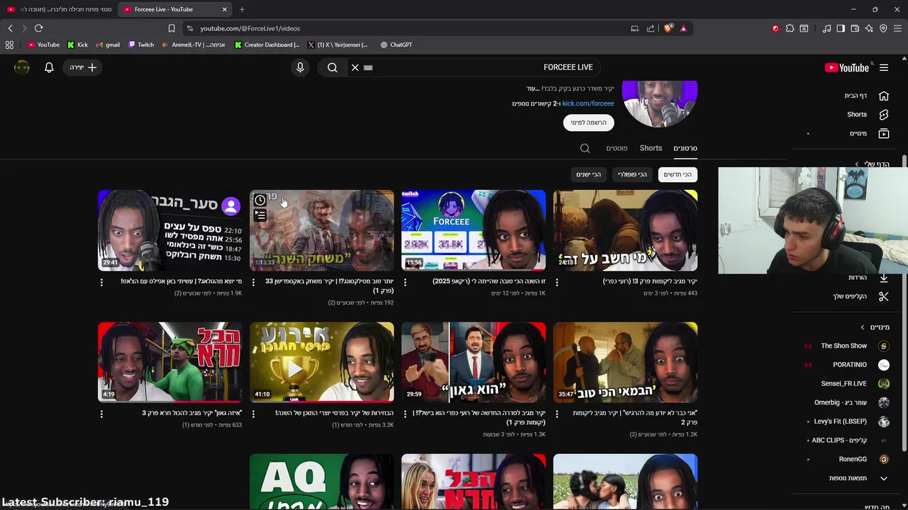This screenshot has height=510, width=908.
Task: Run search with the magnifier button
Action: (332, 67)
